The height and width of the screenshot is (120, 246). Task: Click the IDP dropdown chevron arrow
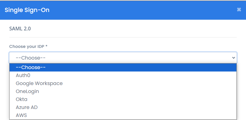tap(234, 58)
